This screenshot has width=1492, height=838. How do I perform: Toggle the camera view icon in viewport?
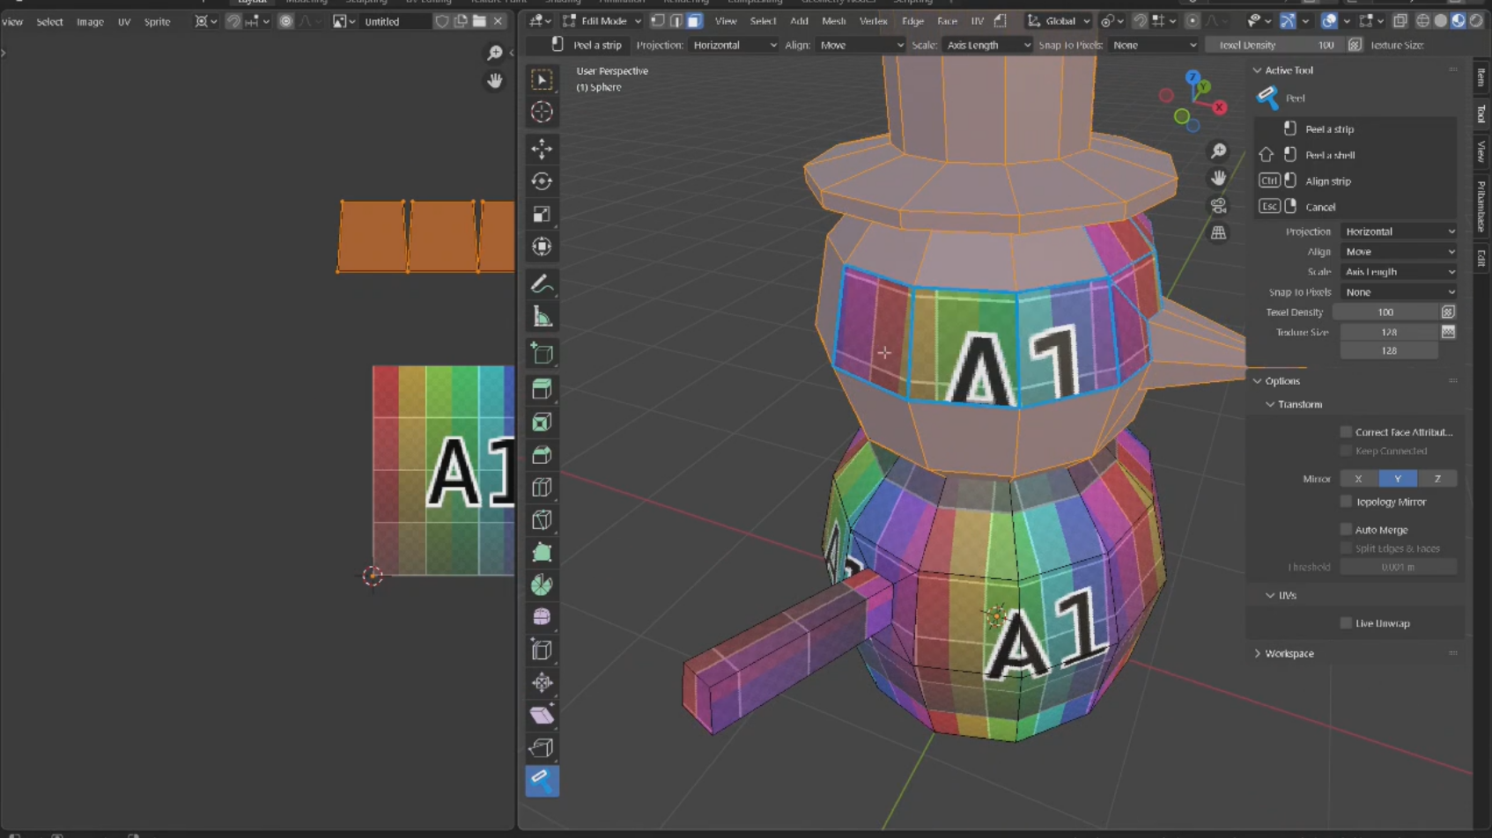[1218, 206]
